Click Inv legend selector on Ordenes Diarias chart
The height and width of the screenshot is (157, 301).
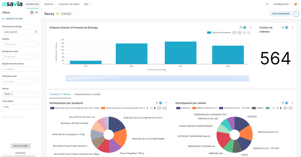[x=240, y=33]
